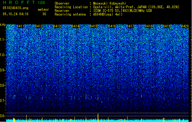192x122 pixels.
Task: Click the 1.1 kHz axis tick label
Action: pyautogui.click(x=3, y=40)
